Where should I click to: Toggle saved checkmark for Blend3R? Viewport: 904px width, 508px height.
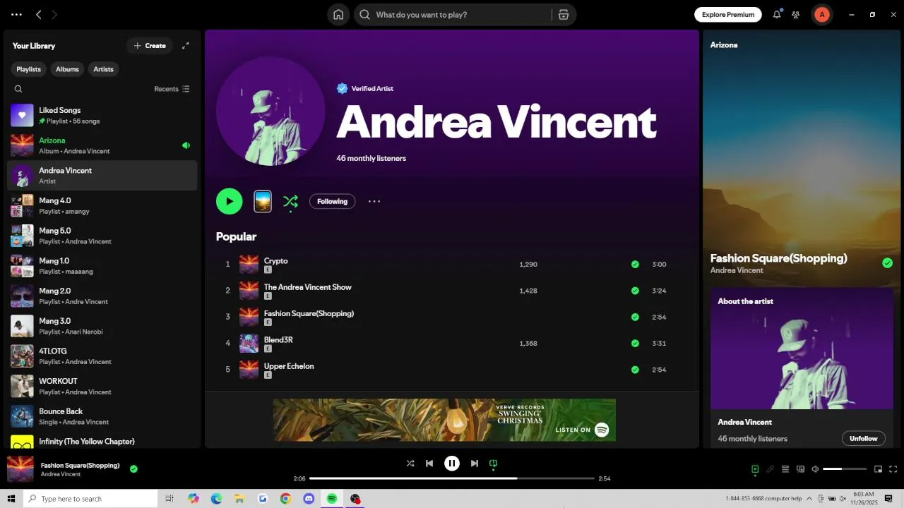(635, 344)
